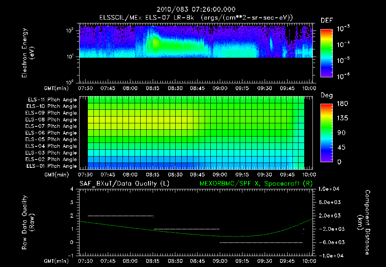Click the white data quality line at level 1
Viewport: 386px width, 267px height.
point(187,229)
